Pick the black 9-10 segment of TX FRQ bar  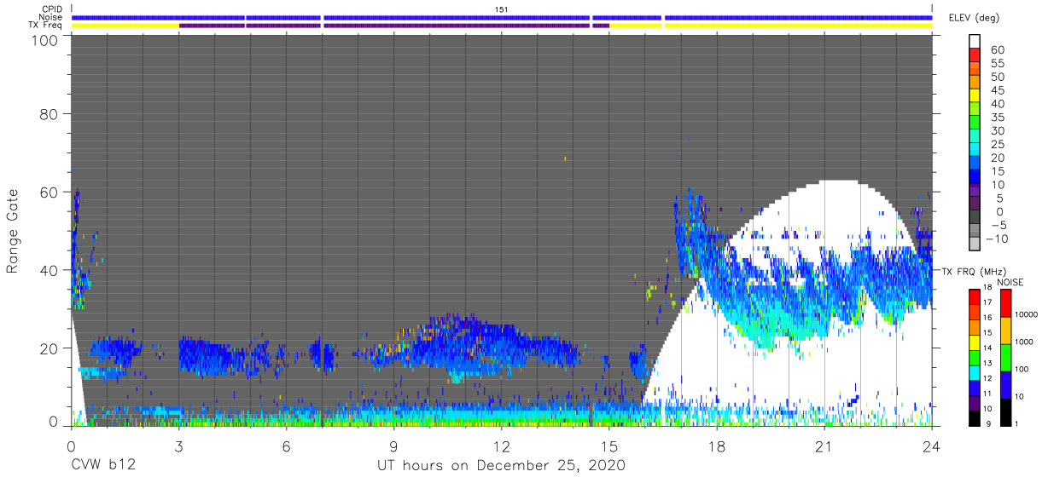tap(976, 417)
